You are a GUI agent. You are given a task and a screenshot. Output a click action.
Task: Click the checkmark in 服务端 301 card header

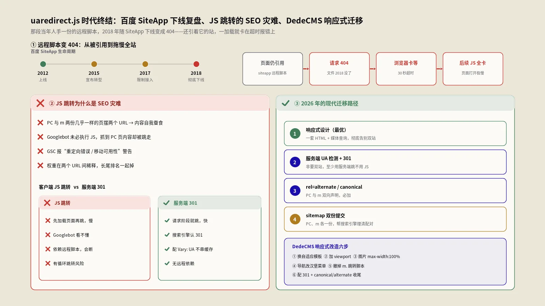click(x=167, y=203)
